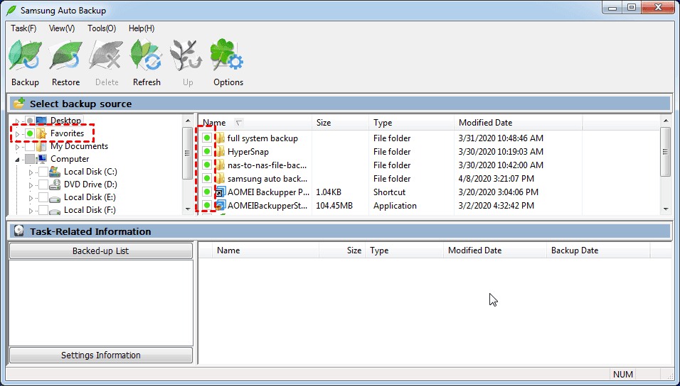Image resolution: width=680 pixels, height=386 pixels.
Task: Open the Help(H) menu
Action: (142, 28)
